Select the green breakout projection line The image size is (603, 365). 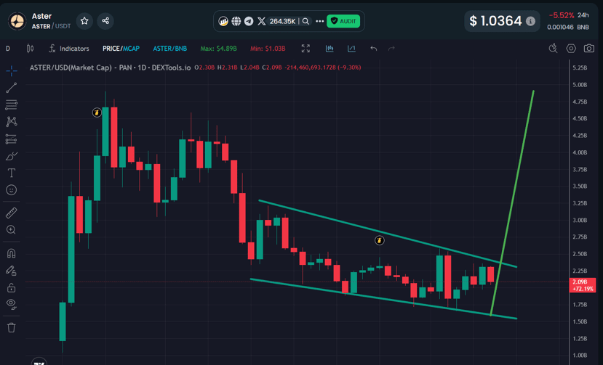point(513,202)
